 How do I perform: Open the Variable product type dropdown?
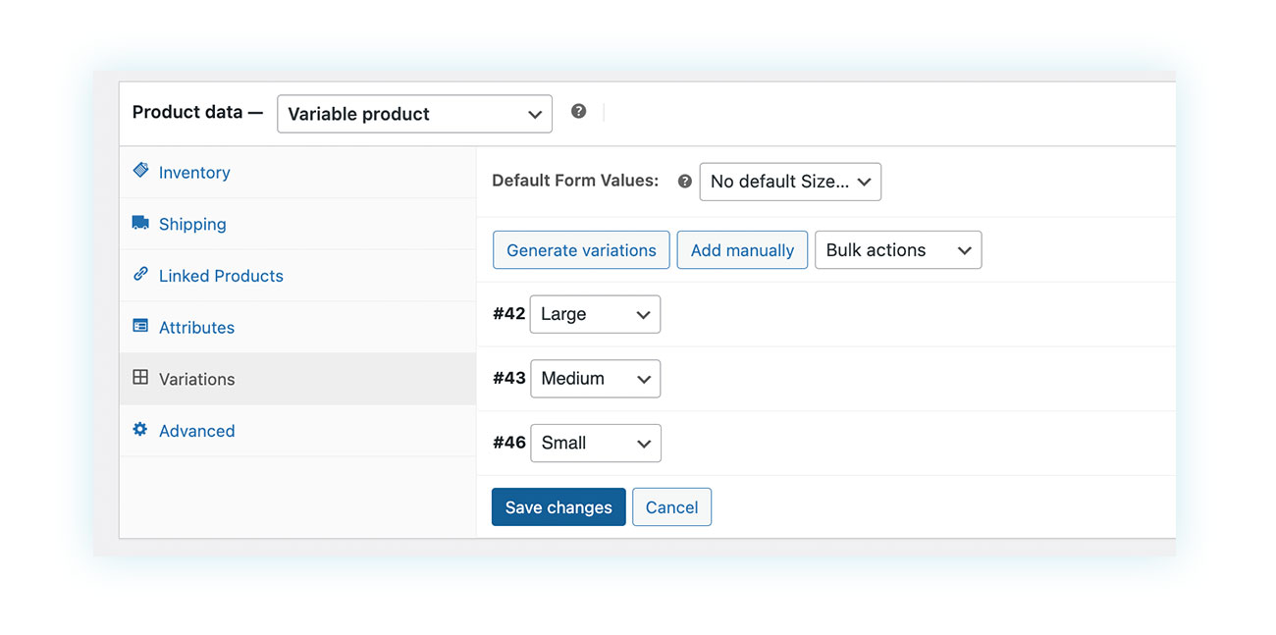click(414, 114)
